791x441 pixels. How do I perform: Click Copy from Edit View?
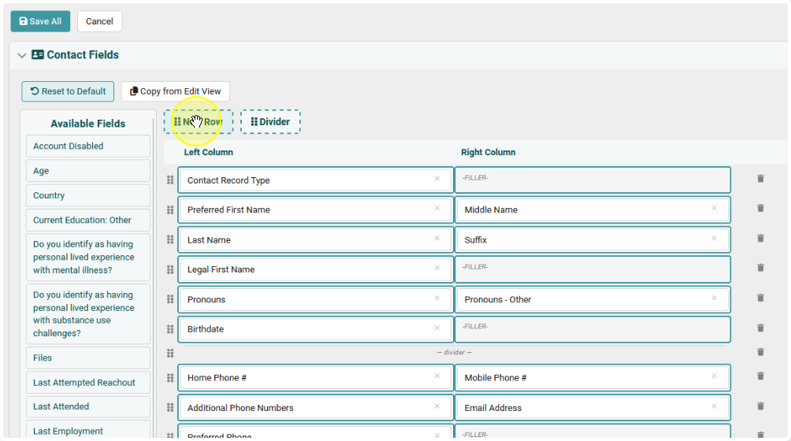coord(175,91)
